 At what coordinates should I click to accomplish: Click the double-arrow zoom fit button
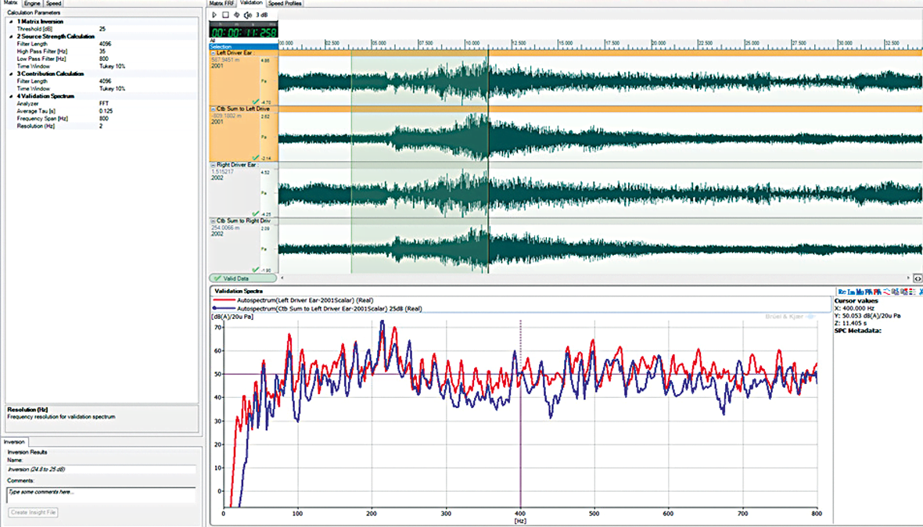(x=918, y=278)
